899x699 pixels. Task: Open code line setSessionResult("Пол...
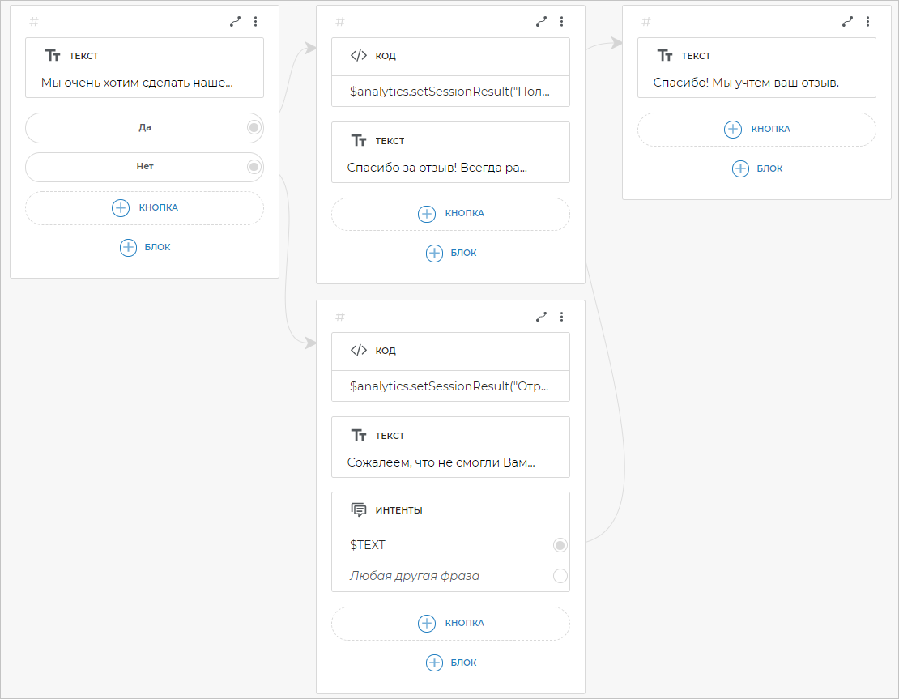(450, 92)
